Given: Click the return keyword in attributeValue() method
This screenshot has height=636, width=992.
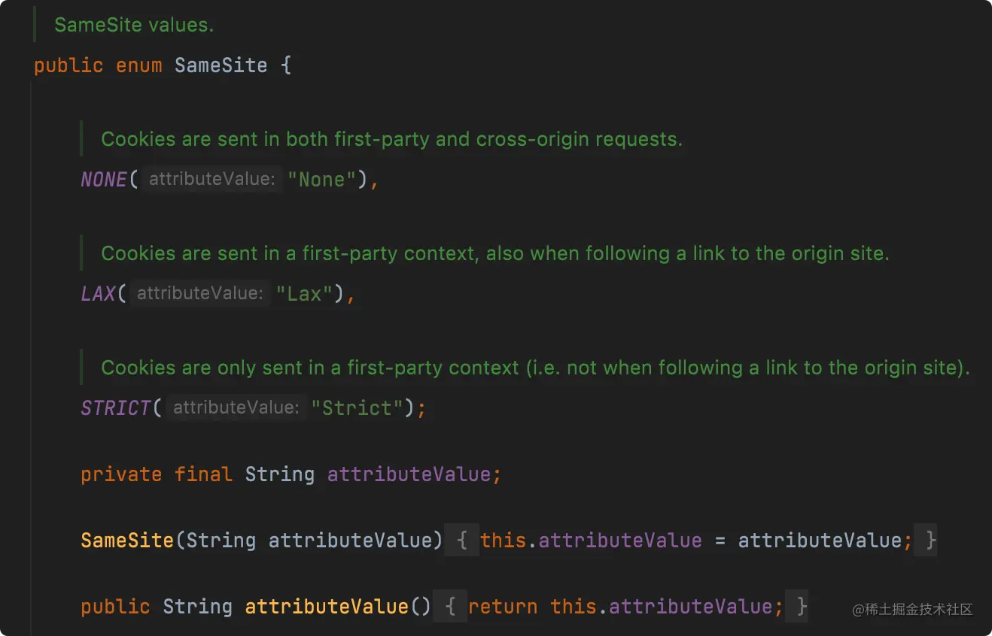Looking at the screenshot, I should 503,607.
